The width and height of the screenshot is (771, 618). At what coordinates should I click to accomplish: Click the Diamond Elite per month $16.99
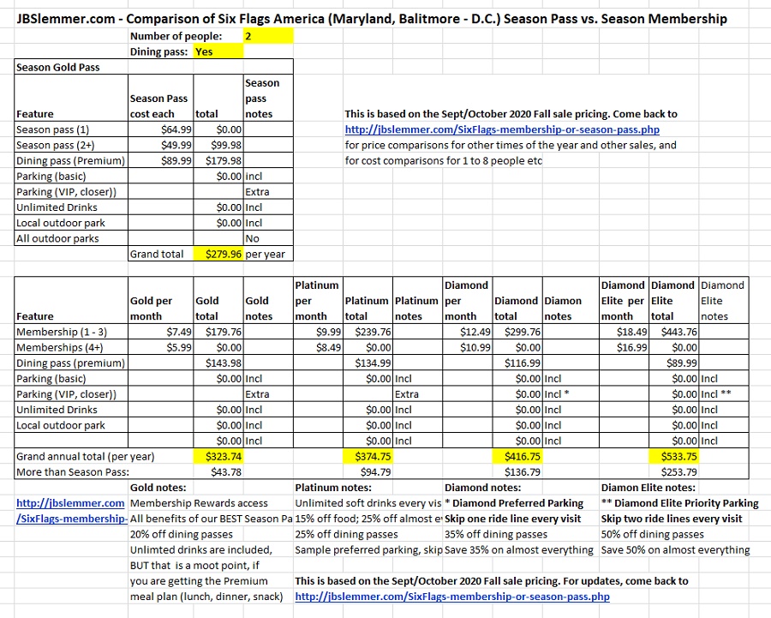click(624, 347)
